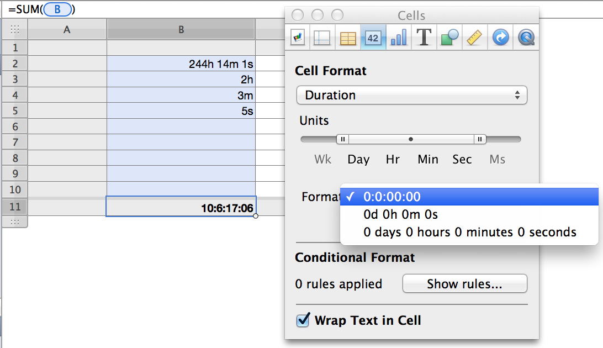Choose the 0d 0h 0m 0s format
The width and height of the screenshot is (603, 348).
point(401,214)
